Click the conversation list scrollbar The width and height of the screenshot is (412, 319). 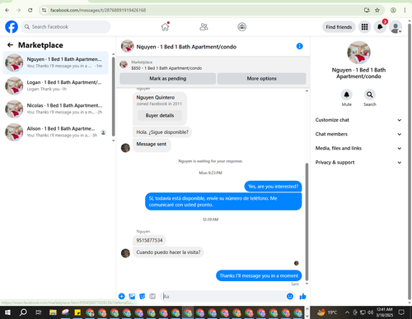coord(113,96)
